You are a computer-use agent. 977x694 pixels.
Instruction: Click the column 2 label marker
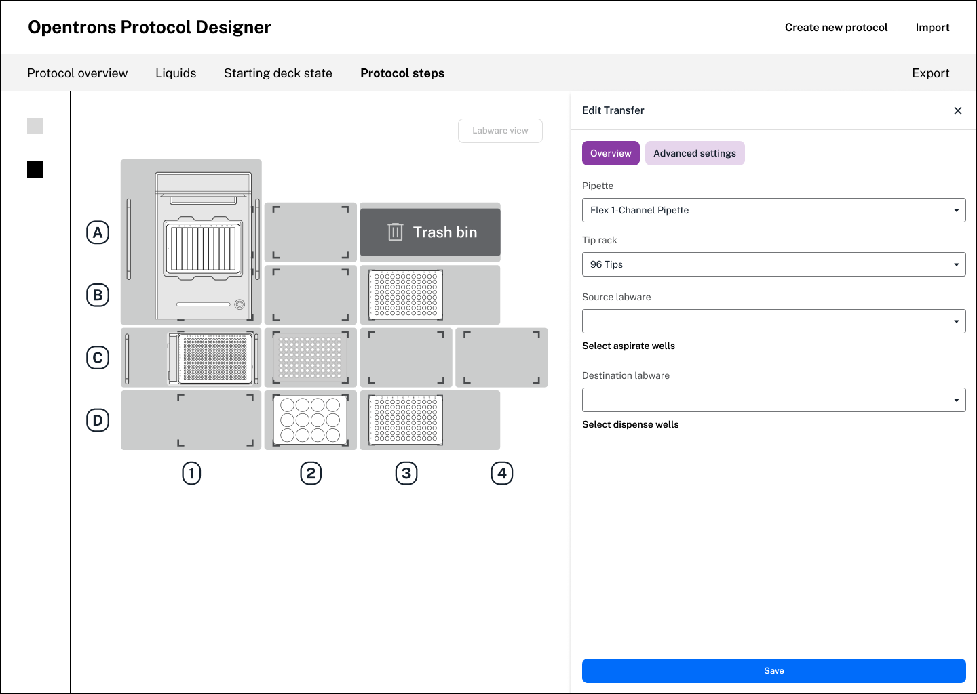tap(311, 473)
